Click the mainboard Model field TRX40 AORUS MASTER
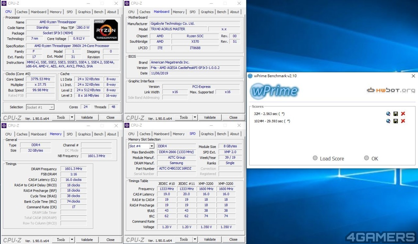418x244 pixels. 179,29
